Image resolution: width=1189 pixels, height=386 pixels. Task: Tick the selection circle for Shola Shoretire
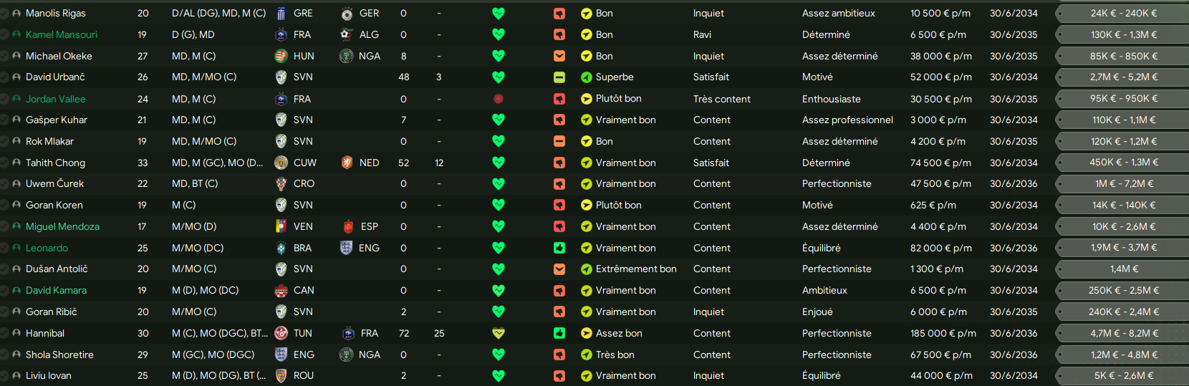click(x=5, y=354)
